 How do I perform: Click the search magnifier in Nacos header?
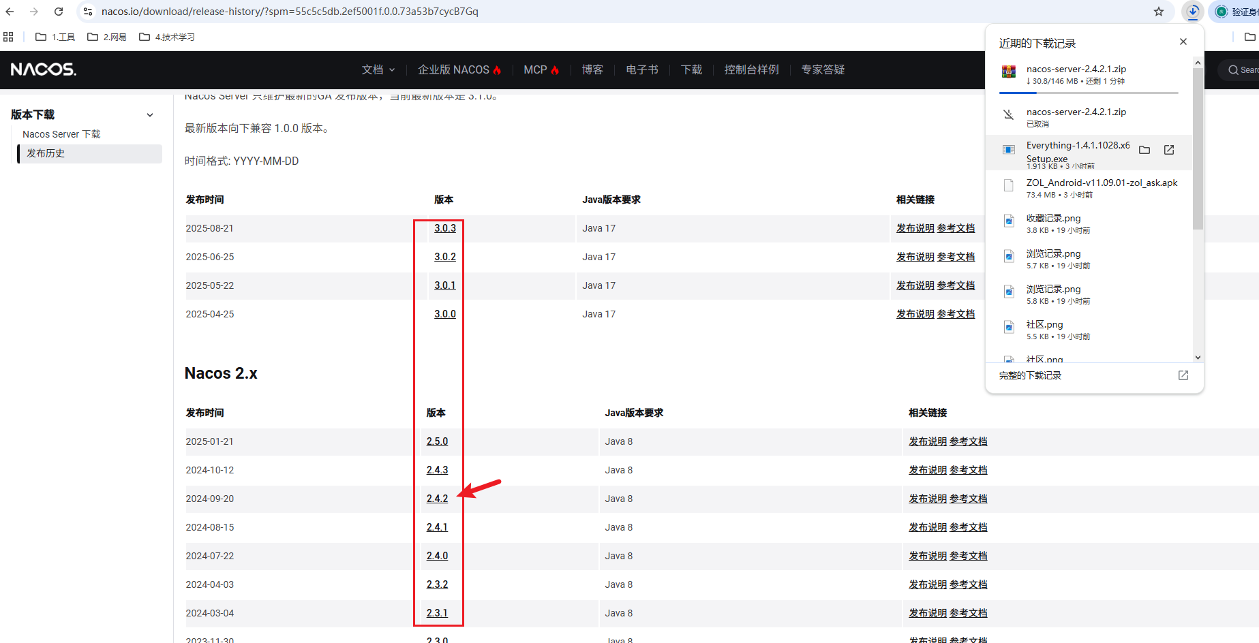1233,70
